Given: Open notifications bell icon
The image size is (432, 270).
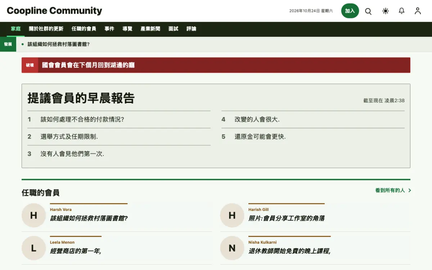Looking at the screenshot, I should coord(402,11).
